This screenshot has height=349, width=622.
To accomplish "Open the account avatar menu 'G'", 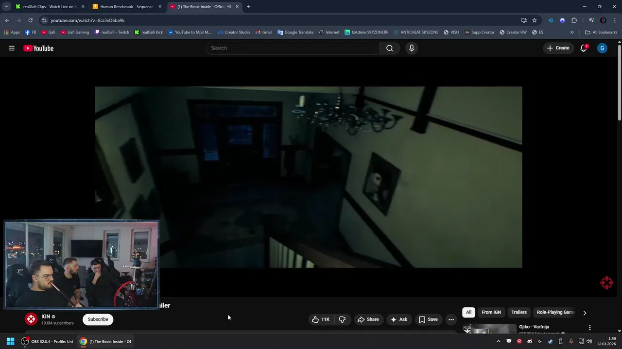I will pyautogui.click(x=602, y=48).
